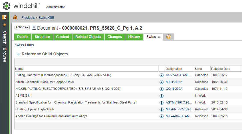This screenshot has width=242, height=134.
Task: Switch to the Details tab
Action: click(x=23, y=37)
